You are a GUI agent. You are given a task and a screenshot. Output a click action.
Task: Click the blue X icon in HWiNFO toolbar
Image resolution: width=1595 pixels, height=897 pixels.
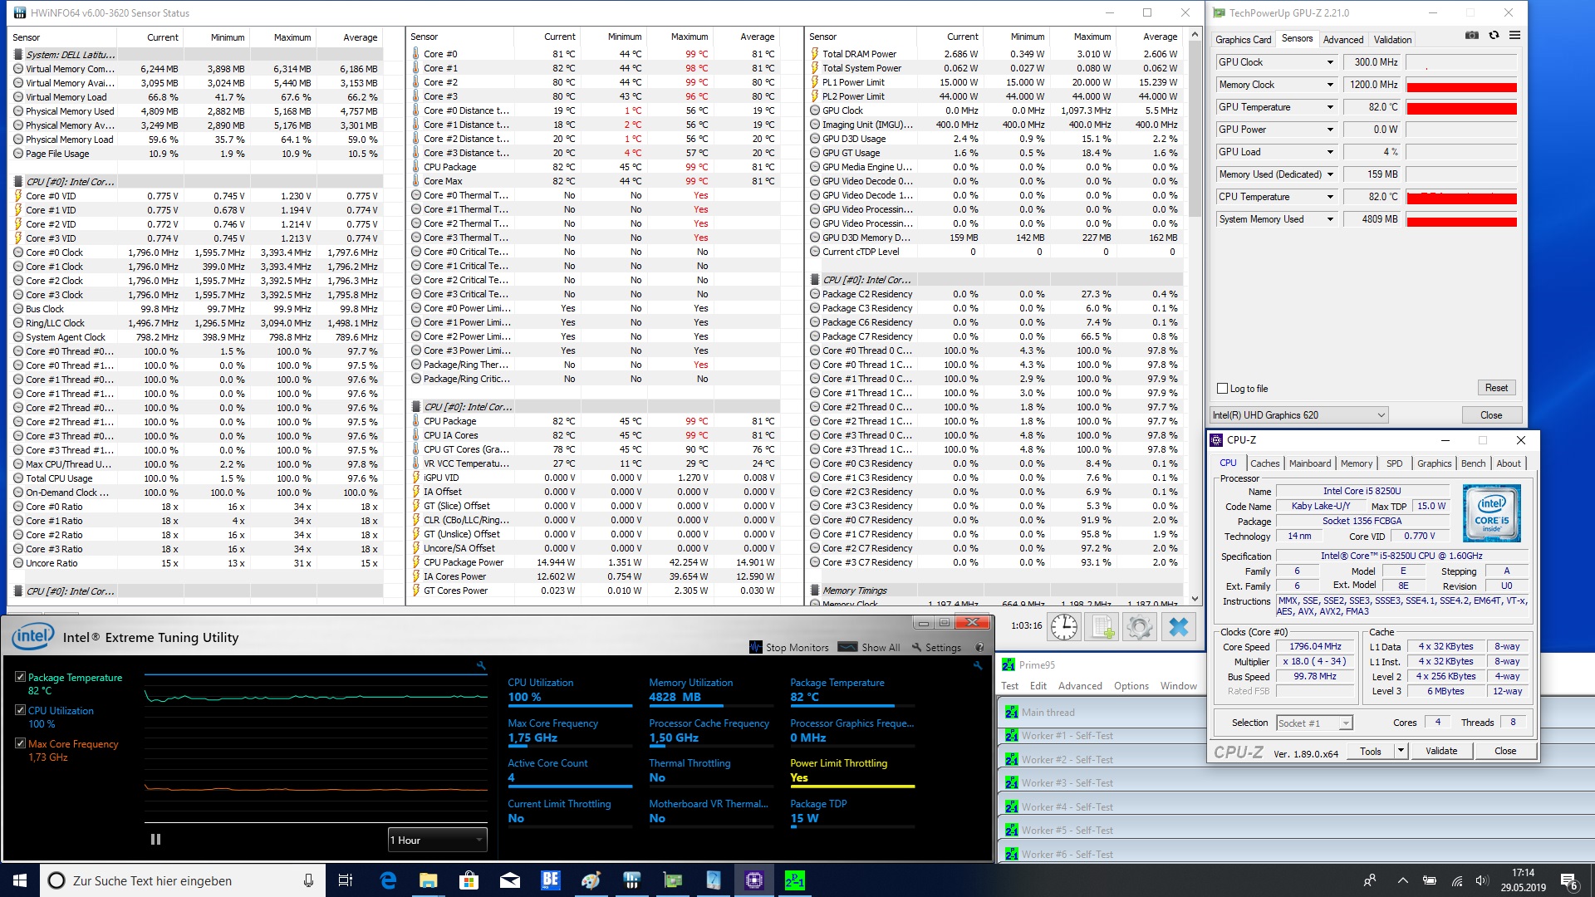tap(1178, 627)
